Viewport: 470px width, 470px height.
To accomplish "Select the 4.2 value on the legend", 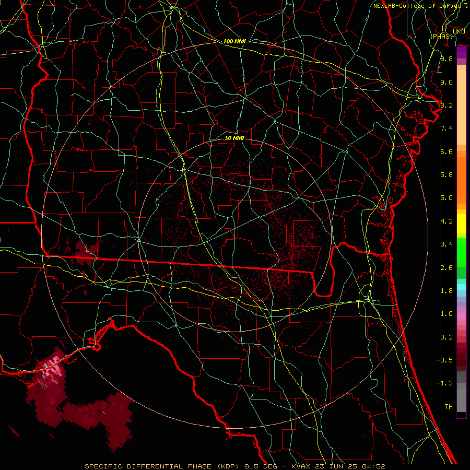I will tap(446, 221).
